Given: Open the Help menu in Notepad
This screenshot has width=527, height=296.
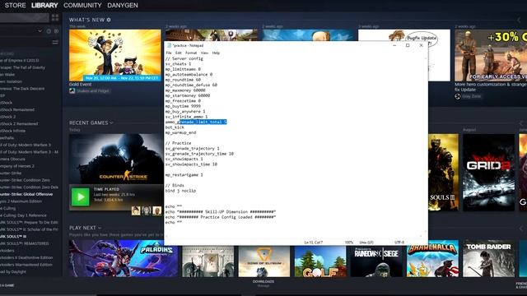Looking at the screenshot, I should point(216,53).
